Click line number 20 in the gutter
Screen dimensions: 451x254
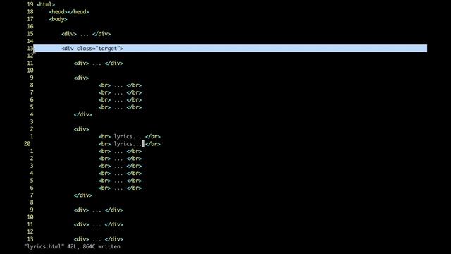27,144
